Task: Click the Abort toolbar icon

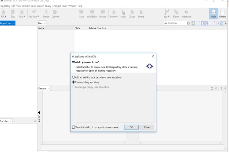Action: pos(123,14)
